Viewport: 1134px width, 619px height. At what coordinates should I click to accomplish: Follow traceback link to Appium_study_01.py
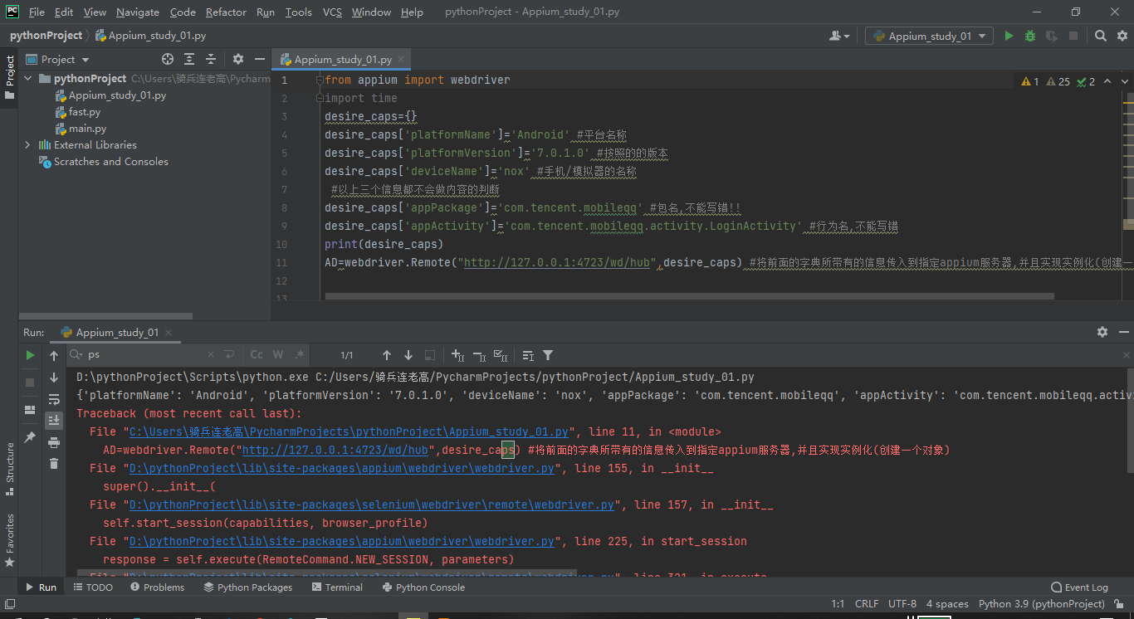click(349, 431)
